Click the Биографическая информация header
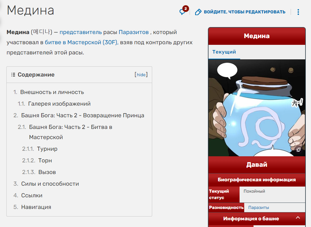The width and height of the screenshot is (311, 227). 257,180
